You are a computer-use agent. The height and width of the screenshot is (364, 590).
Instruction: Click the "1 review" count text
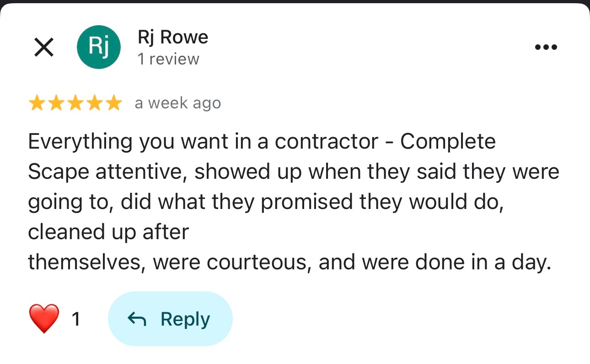click(168, 59)
